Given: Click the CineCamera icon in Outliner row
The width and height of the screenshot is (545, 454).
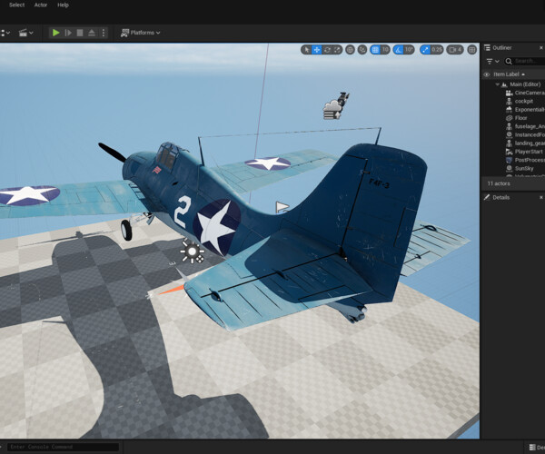Looking at the screenshot, I should (x=509, y=93).
